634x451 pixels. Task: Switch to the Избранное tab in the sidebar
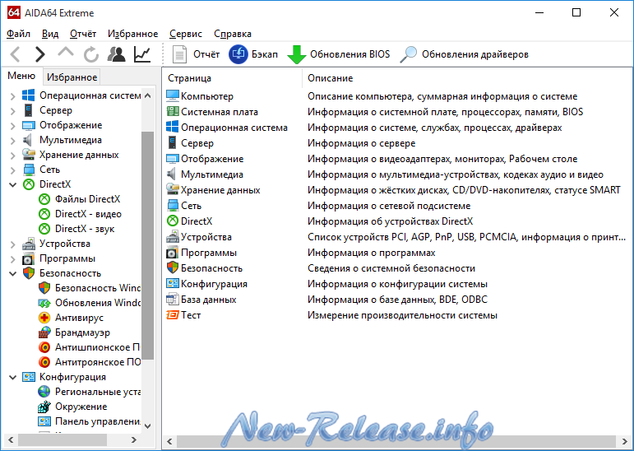[72, 77]
